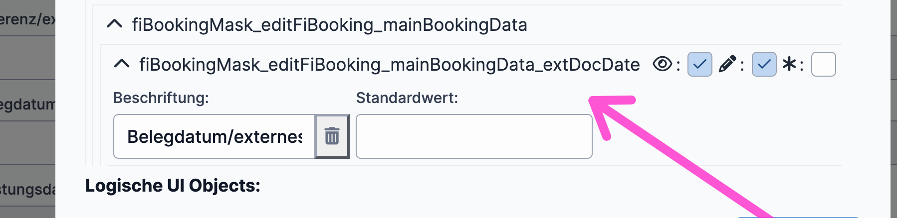
Task: Delete the Beschriftung label with the trash icon
Action: [332, 136]
